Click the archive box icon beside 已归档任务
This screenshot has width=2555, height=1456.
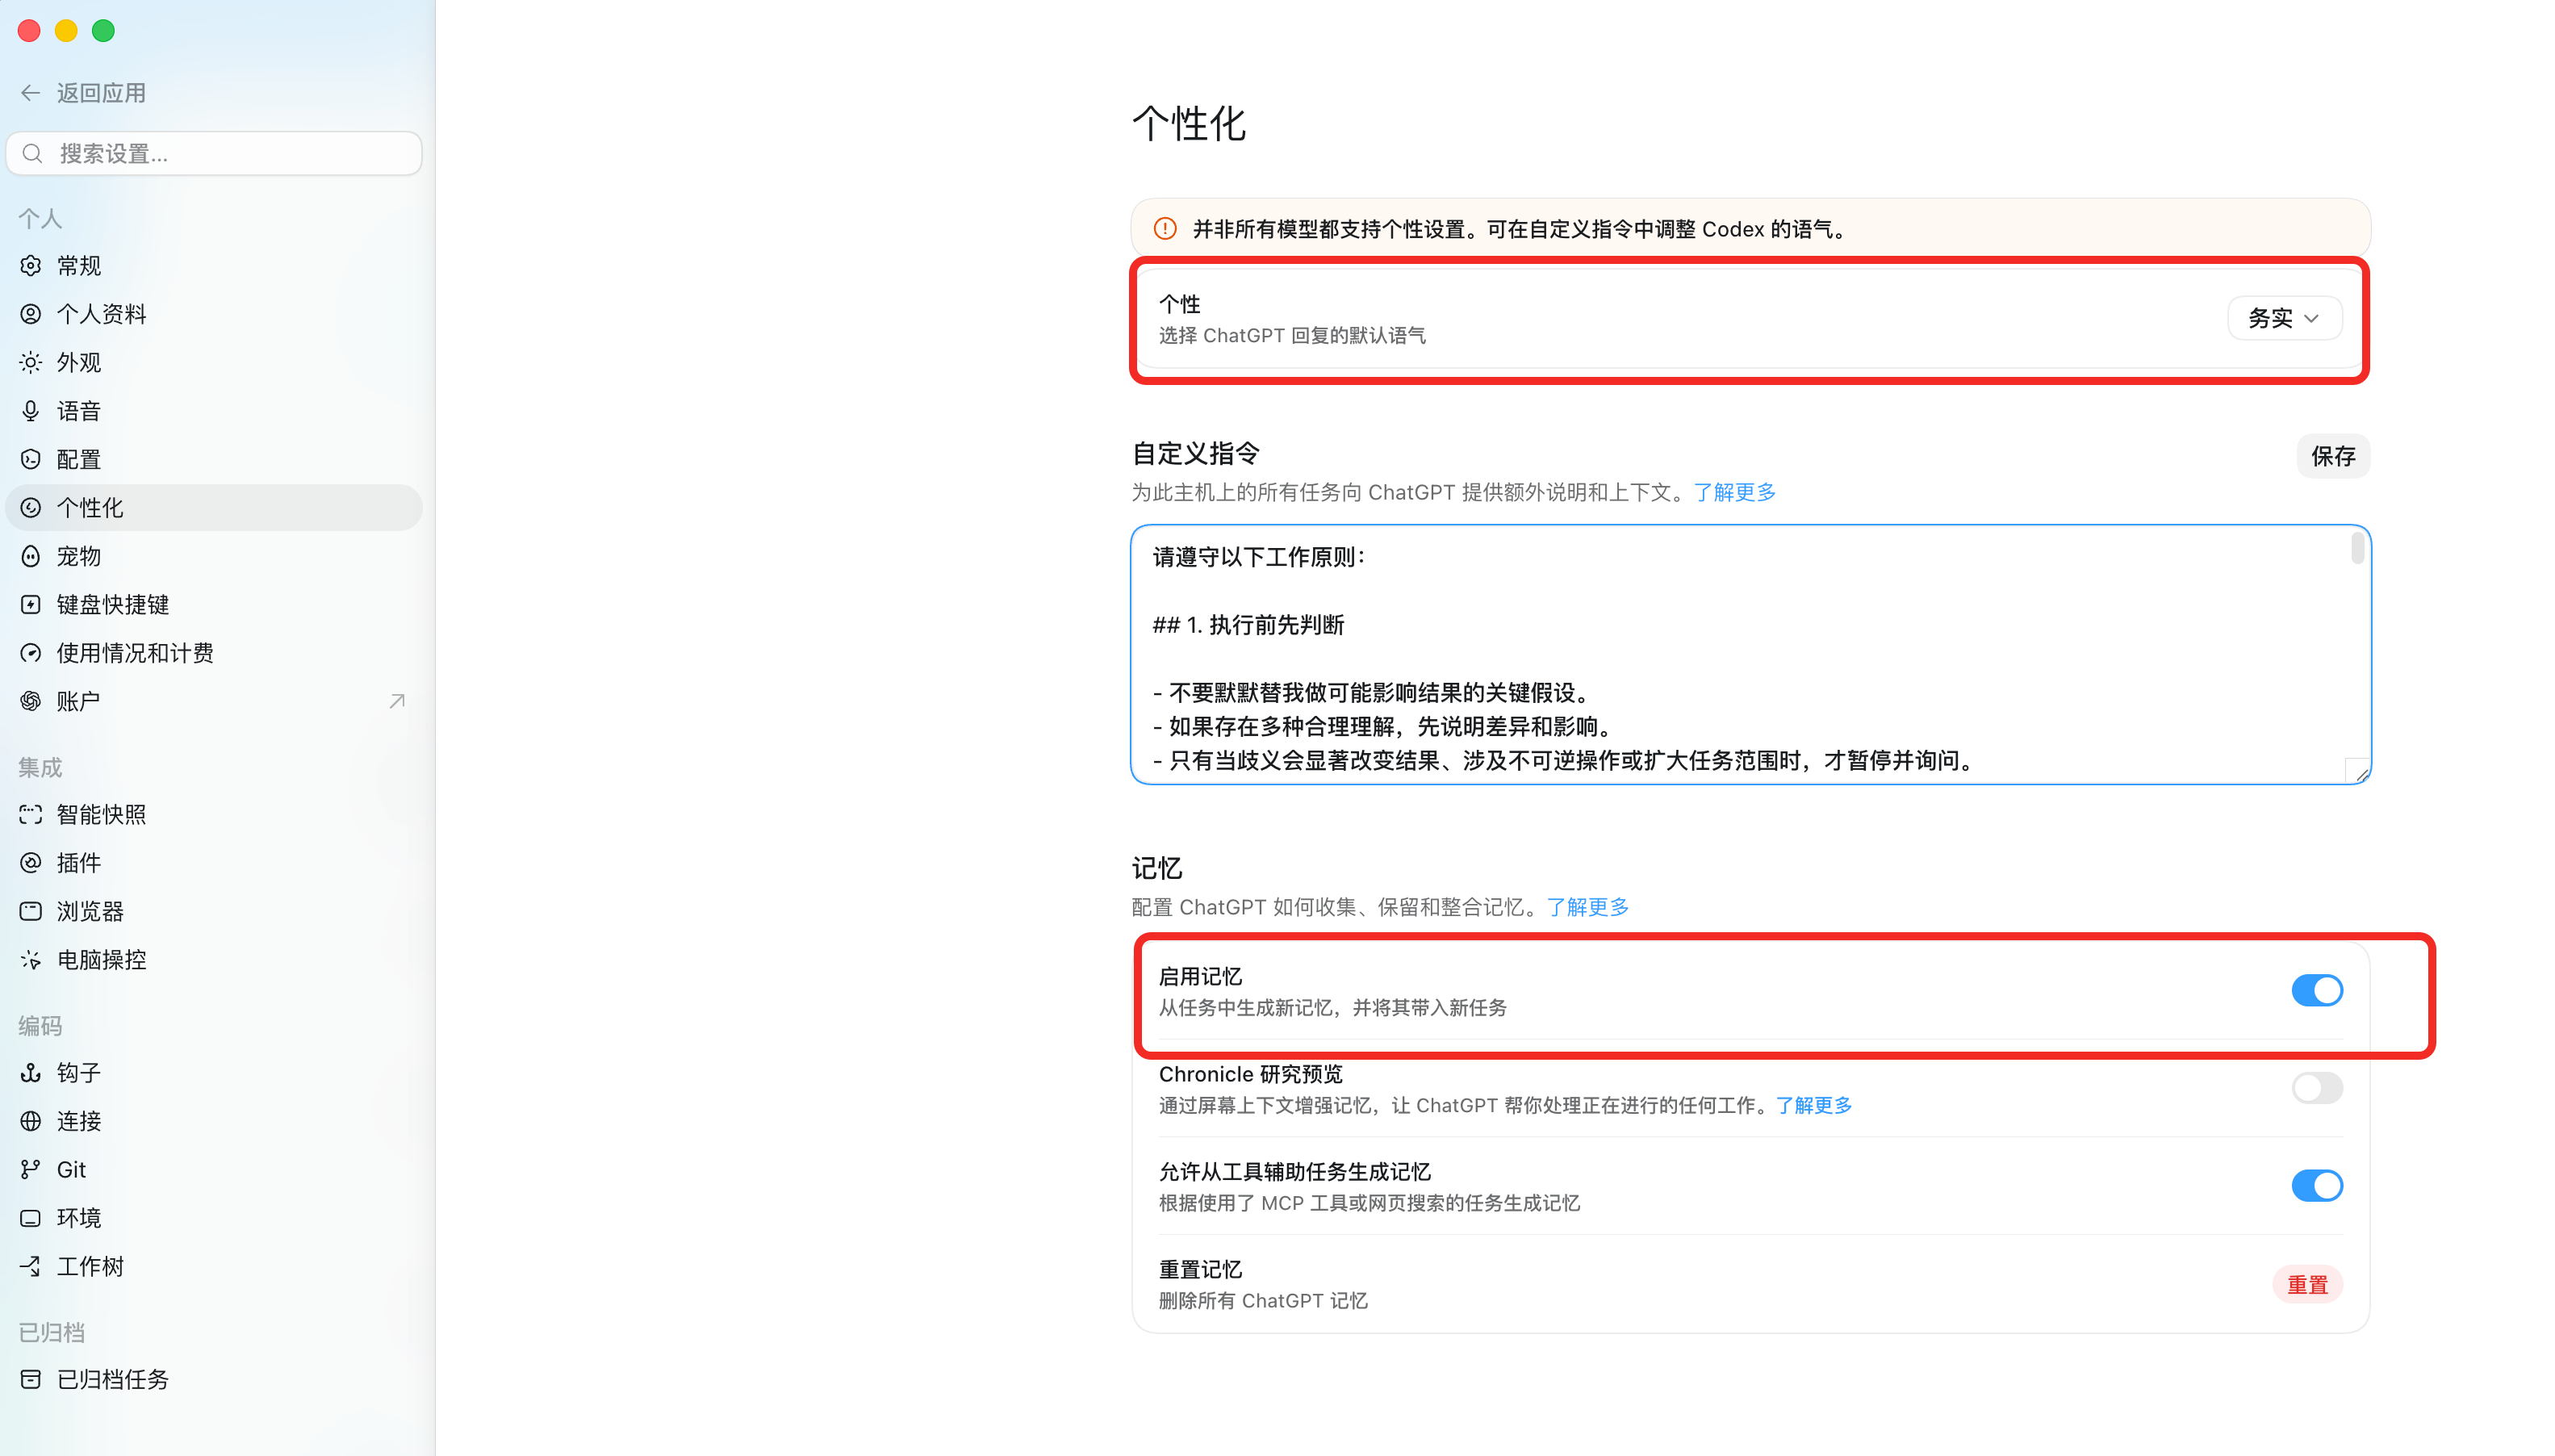point(31,1380)
